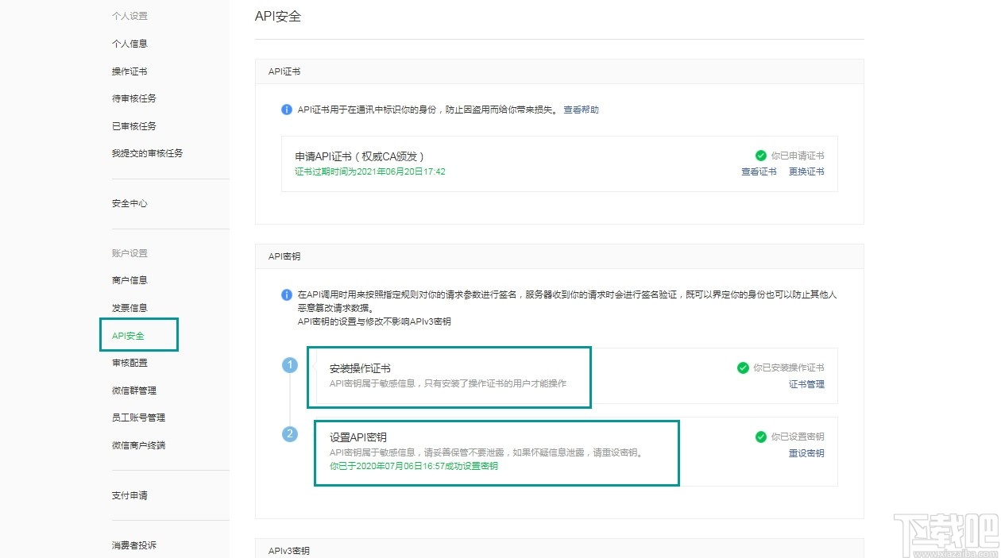Open the 查看帮助 help link

[x=581, y=110]
